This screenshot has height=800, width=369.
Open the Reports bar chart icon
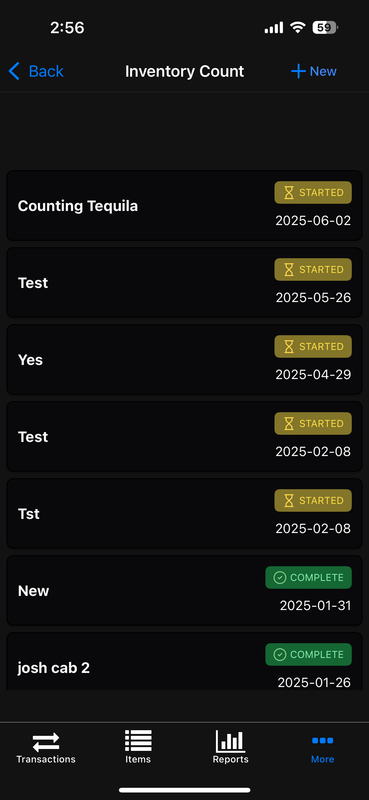coord(230,741)
